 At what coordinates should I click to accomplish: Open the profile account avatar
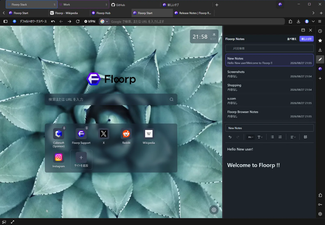[x=307, y=21]
